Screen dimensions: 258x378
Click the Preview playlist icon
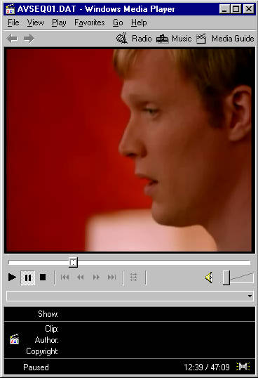pyautogui.click(x=134, y=278)
